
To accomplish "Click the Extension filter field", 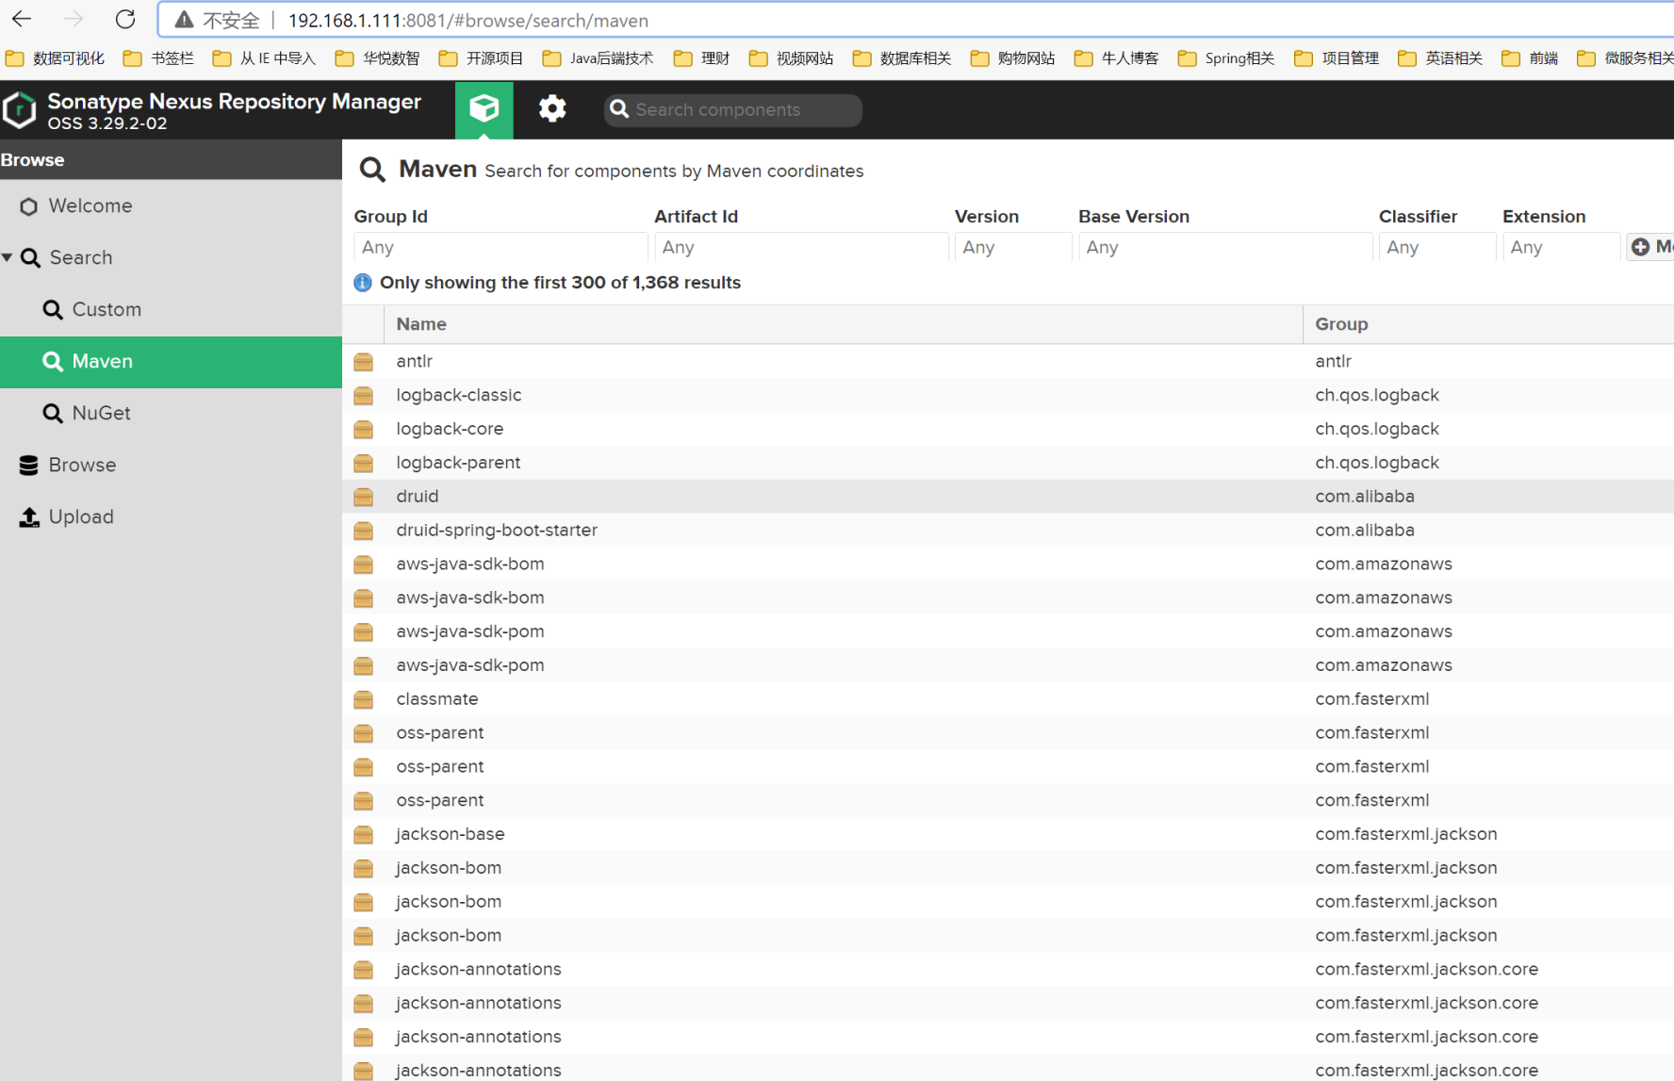I will pyautogui.click(x=1561, y=247).
